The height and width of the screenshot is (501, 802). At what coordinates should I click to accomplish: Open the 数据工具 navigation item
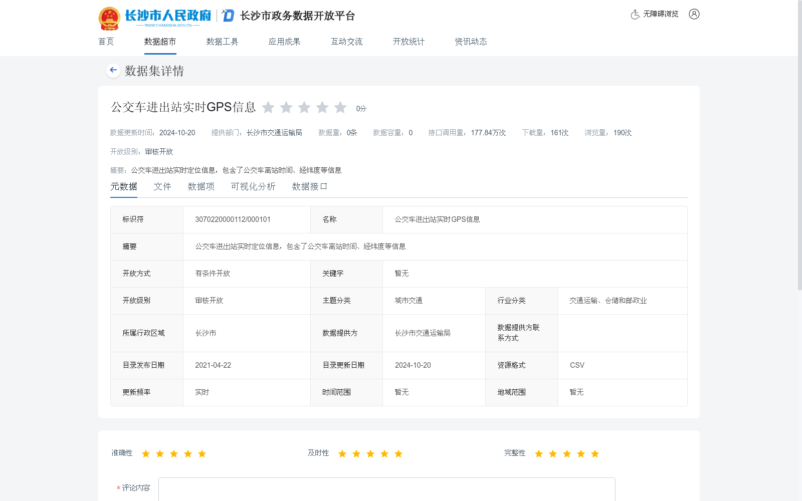pos(222,42)
